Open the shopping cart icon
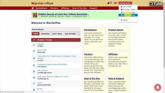The image size is (165, 93). 115,3
